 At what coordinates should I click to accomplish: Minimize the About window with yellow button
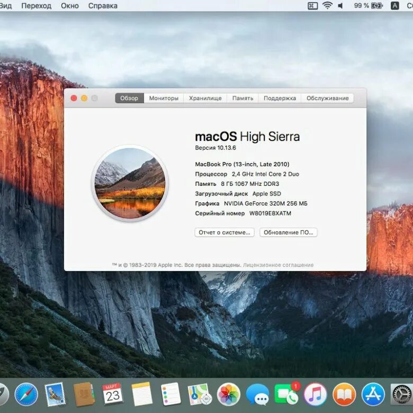pyautogui.click(x=84, y=98)
